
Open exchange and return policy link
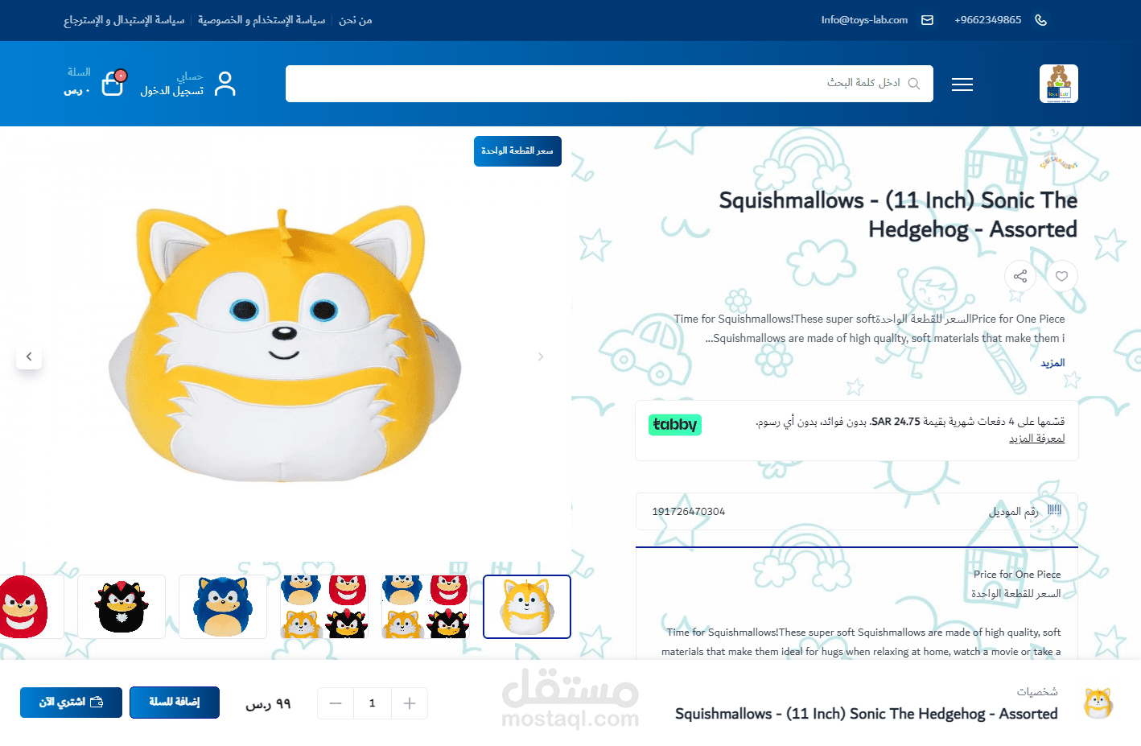point(124,20)
